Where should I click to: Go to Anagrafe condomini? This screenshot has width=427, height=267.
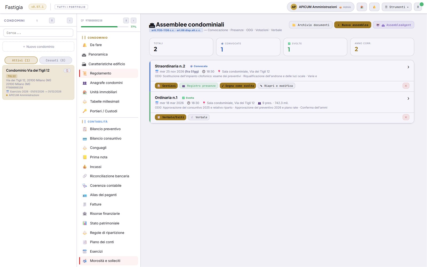click(109, 83)
